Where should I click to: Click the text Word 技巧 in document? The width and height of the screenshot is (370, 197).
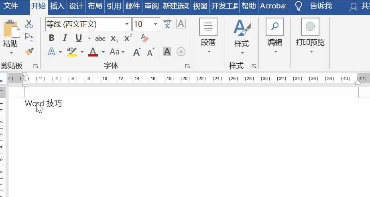[x=43, y=103]
